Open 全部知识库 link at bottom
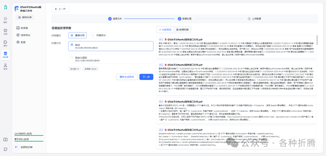The width and height of the screenshot is (326, 156). coord(27,147)
